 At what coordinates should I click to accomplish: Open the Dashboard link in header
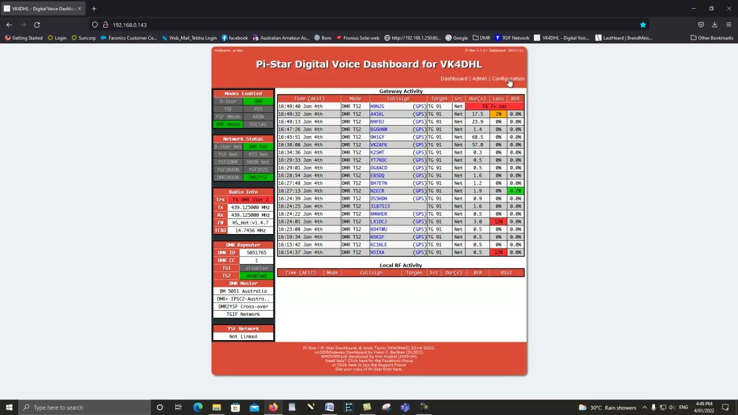[x=454, y=78]
